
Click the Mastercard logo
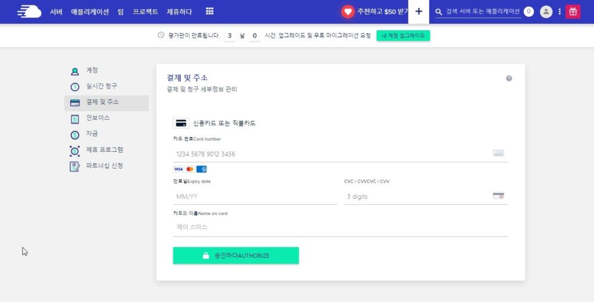pos(190,169)
